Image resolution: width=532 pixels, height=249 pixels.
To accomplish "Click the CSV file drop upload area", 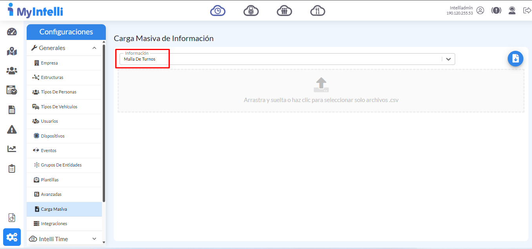I will [x=321, y=91].
